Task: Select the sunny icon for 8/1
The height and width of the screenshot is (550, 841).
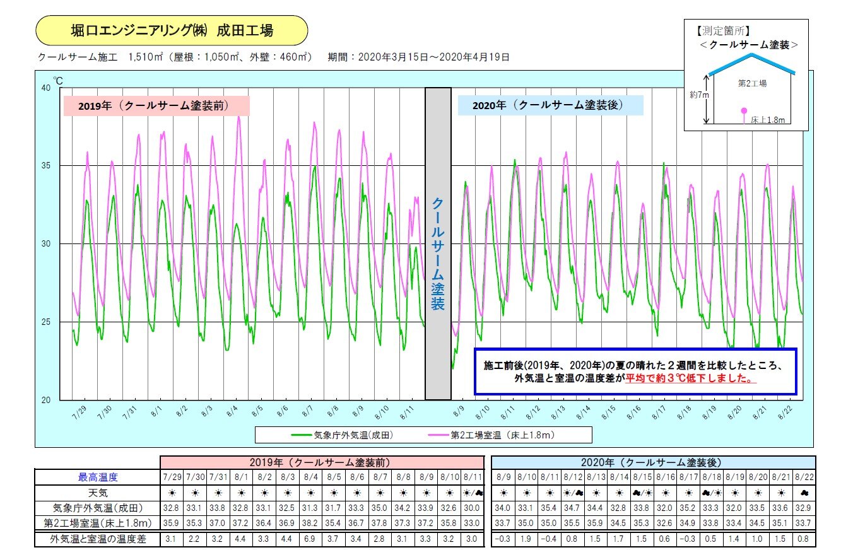Action: [242, 493]
